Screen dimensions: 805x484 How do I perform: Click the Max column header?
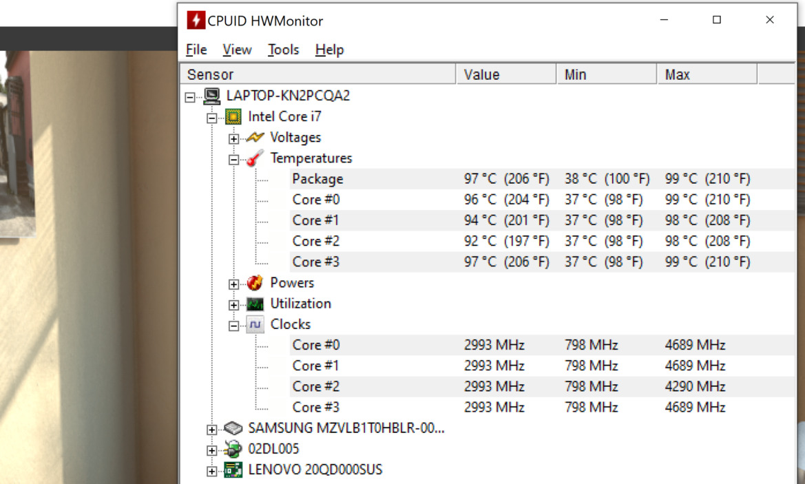[707, 74]
